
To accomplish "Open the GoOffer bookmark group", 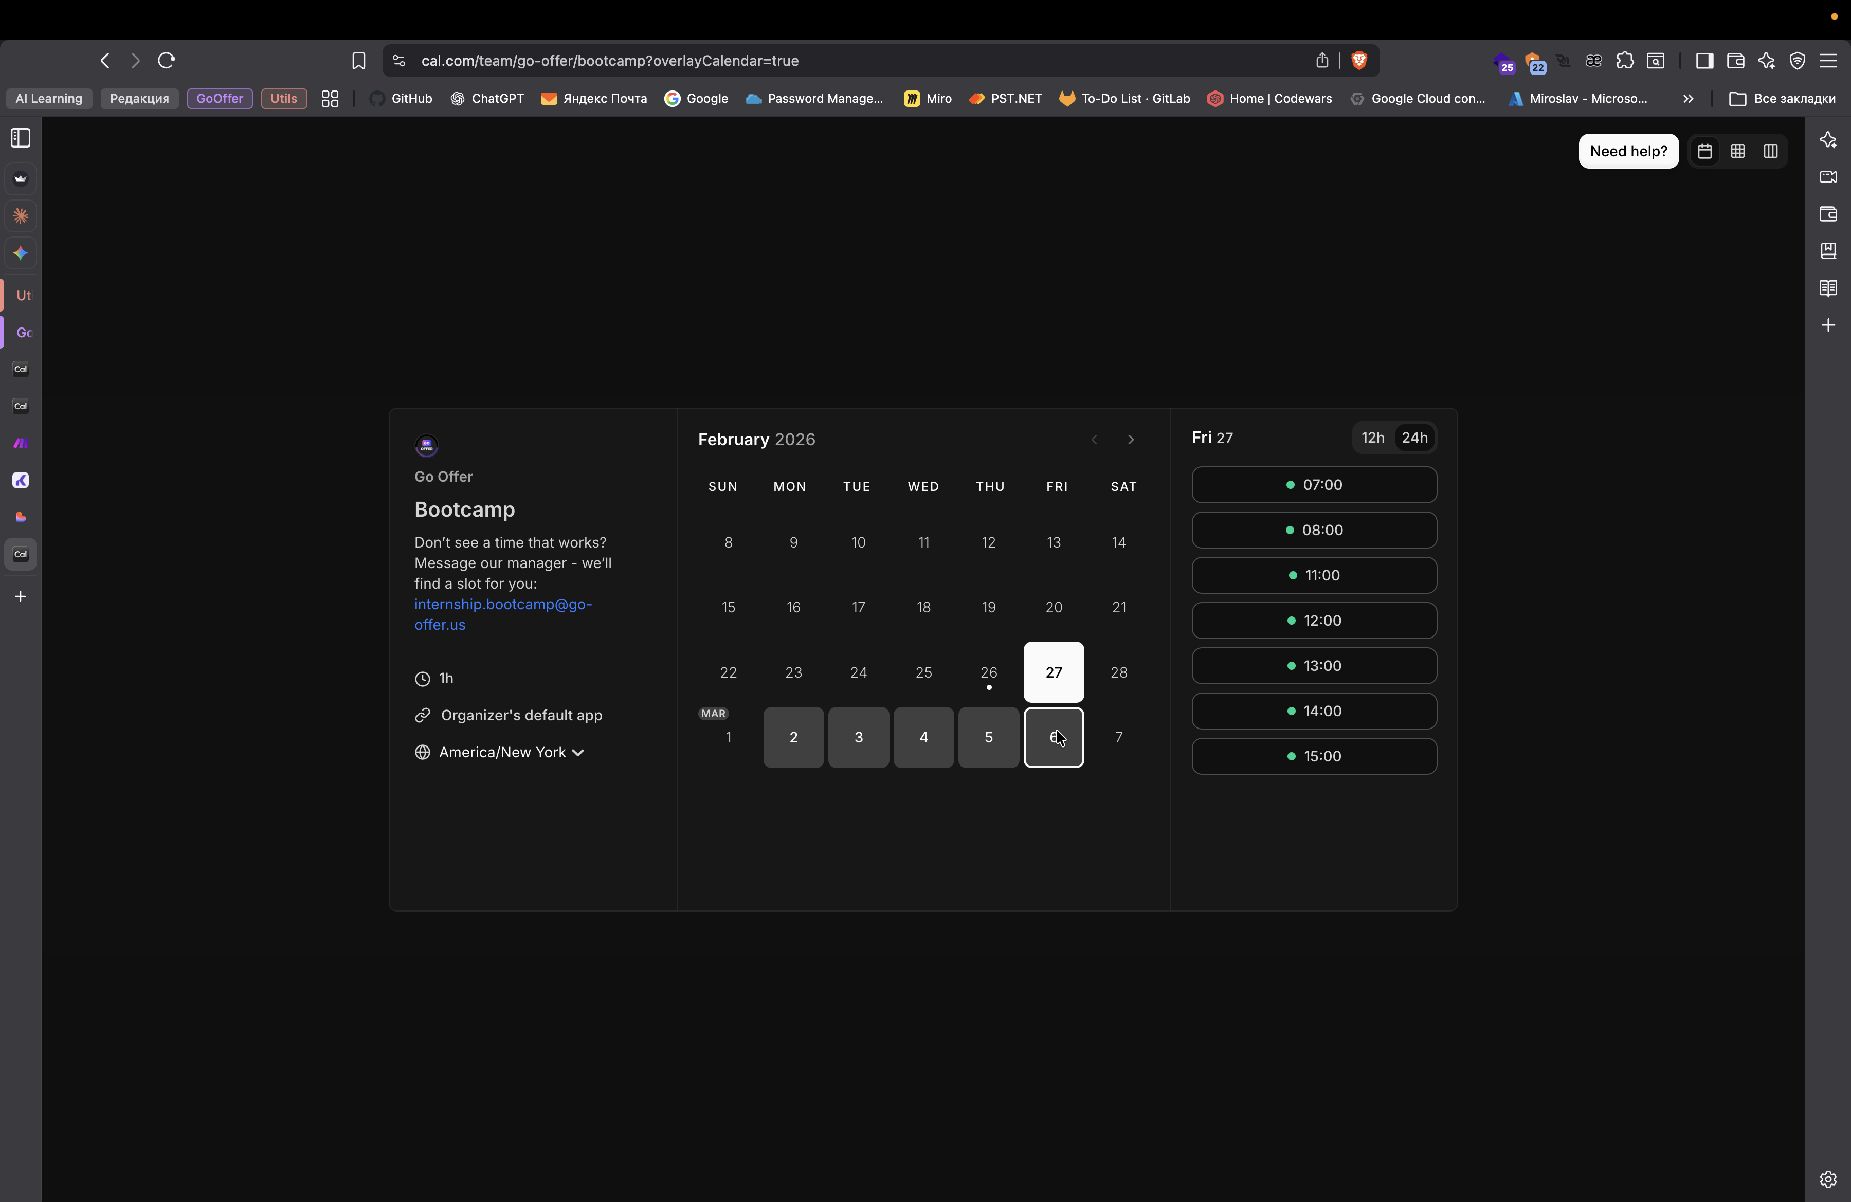I will [220, 99].
